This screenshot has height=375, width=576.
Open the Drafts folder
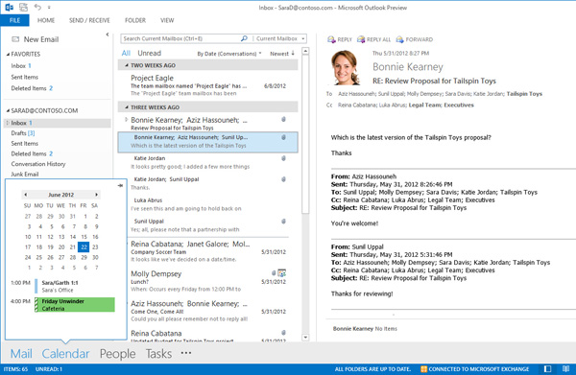click(23, 132)
